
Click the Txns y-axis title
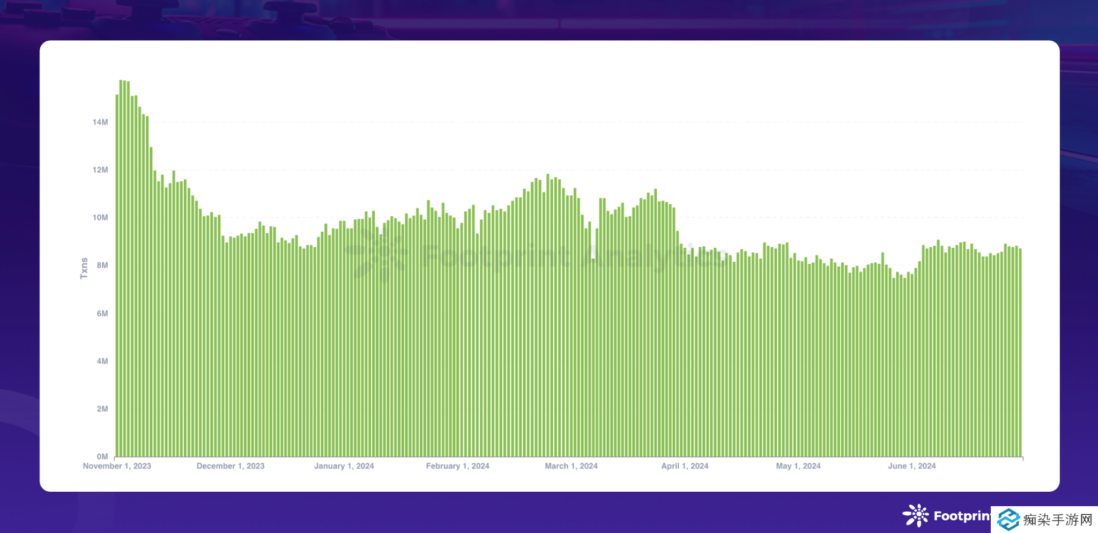[84, 268]
